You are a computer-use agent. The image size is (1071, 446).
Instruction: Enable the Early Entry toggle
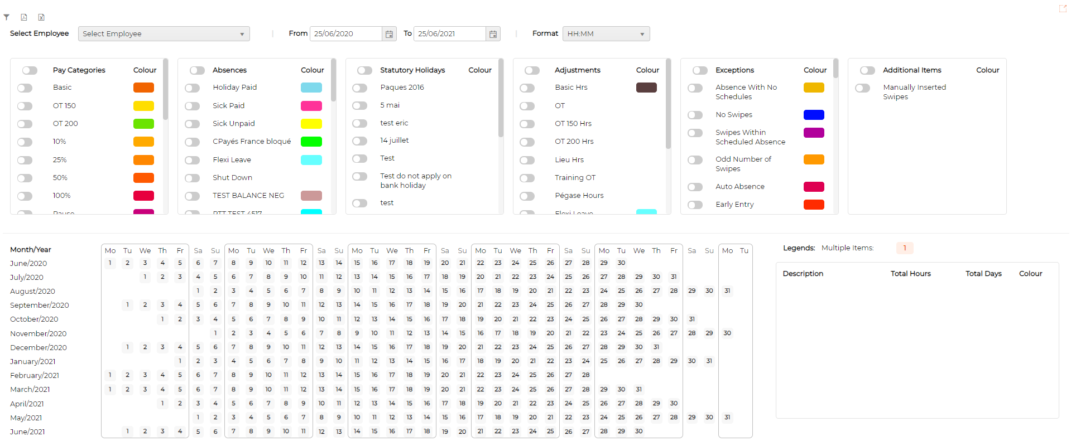coord(695,205)
